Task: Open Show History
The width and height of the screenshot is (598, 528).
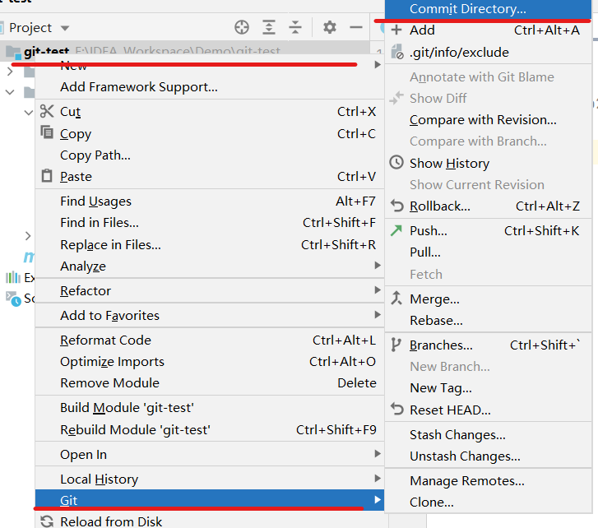Action: (488, 163)
